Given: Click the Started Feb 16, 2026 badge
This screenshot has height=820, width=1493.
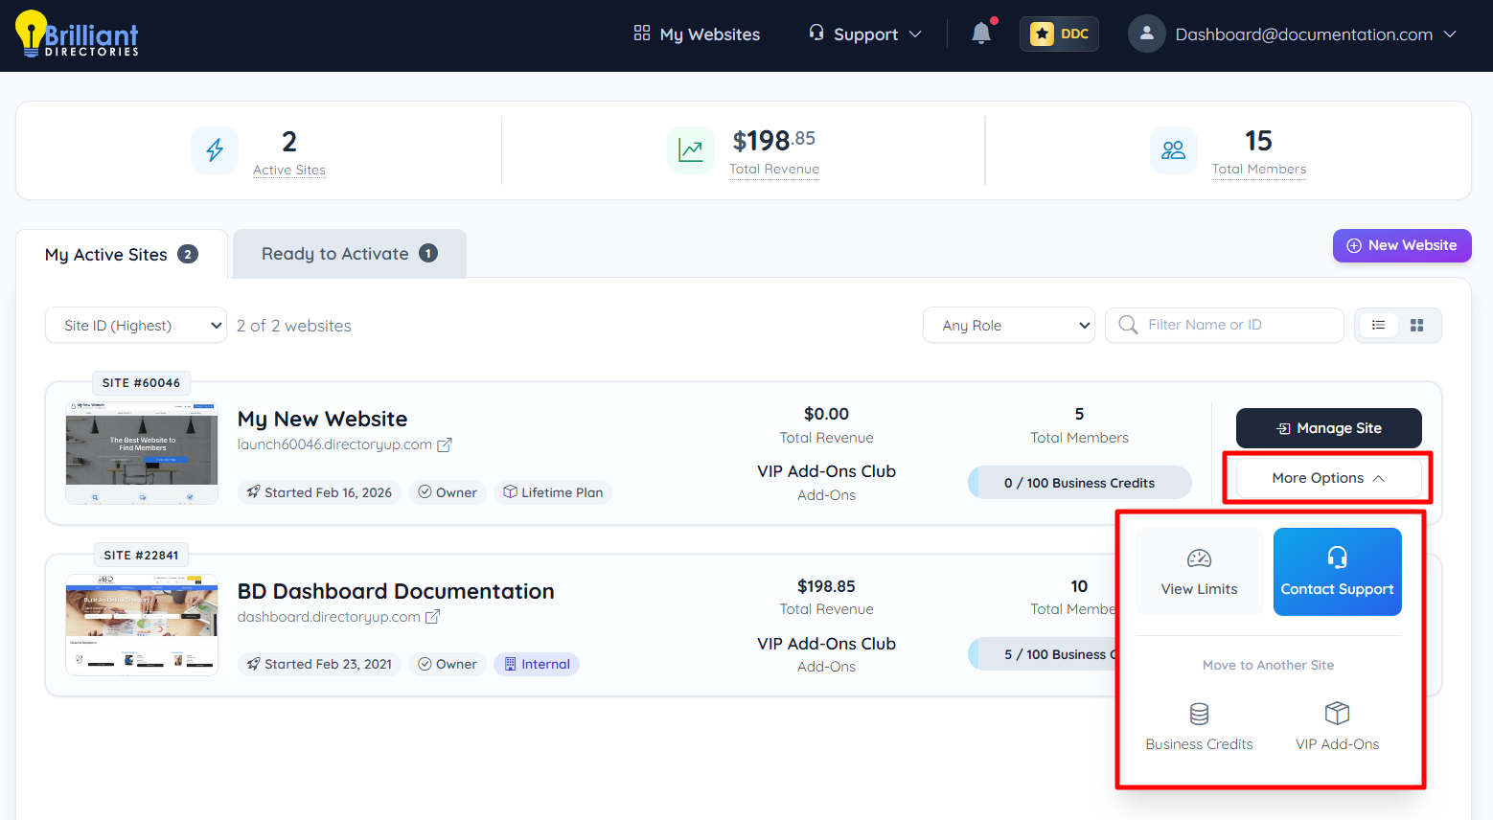Looking at the screenshot, I should [x=319, y=492].
